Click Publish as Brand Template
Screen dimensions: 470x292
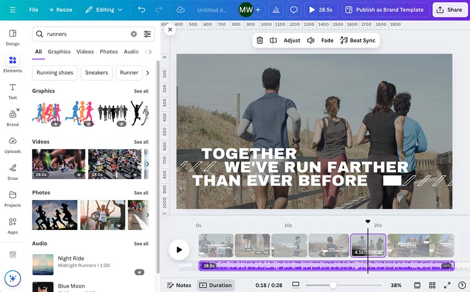click(x=385, y=10)
